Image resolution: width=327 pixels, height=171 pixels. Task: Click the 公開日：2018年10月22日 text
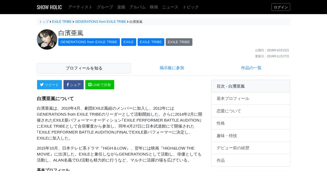coord(272,50)
